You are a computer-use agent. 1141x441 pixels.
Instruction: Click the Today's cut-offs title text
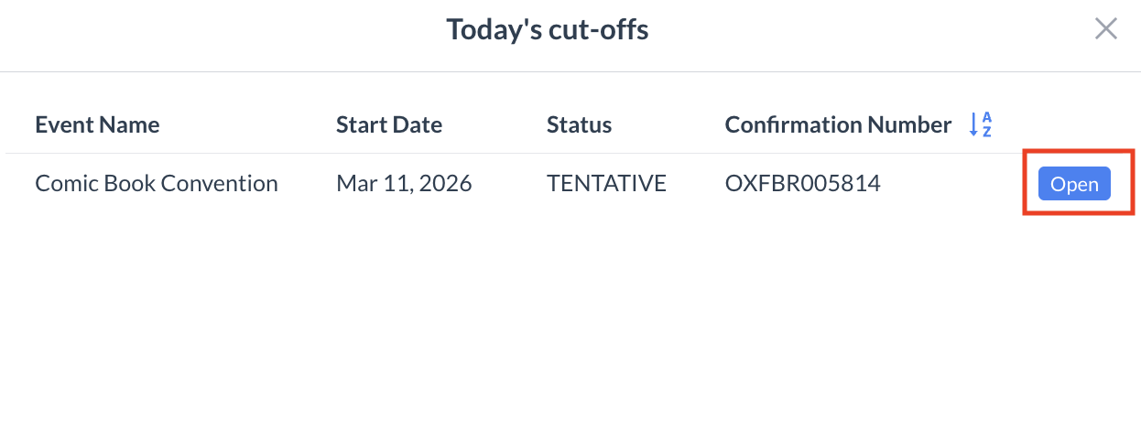pos(547,30)
